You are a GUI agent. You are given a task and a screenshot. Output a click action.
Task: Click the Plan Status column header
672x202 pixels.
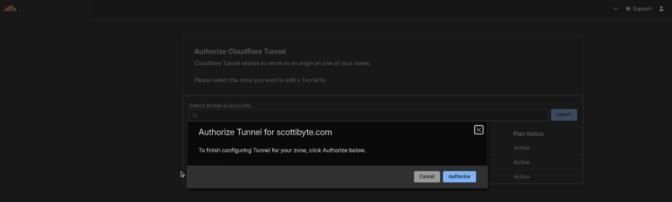[x=528, y=134]
